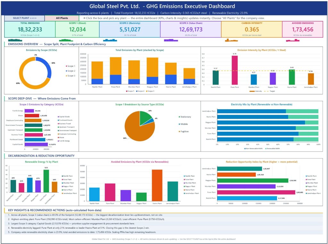The width and height of the screenshot is (328, 244).
Task: Click Mumbai Plant's 33% renewable energy bar
Action: point(30,185)
